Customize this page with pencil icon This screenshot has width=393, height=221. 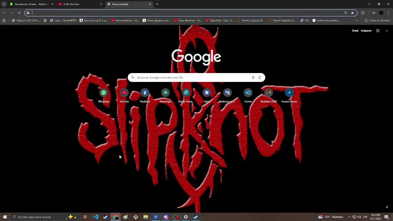387,207
